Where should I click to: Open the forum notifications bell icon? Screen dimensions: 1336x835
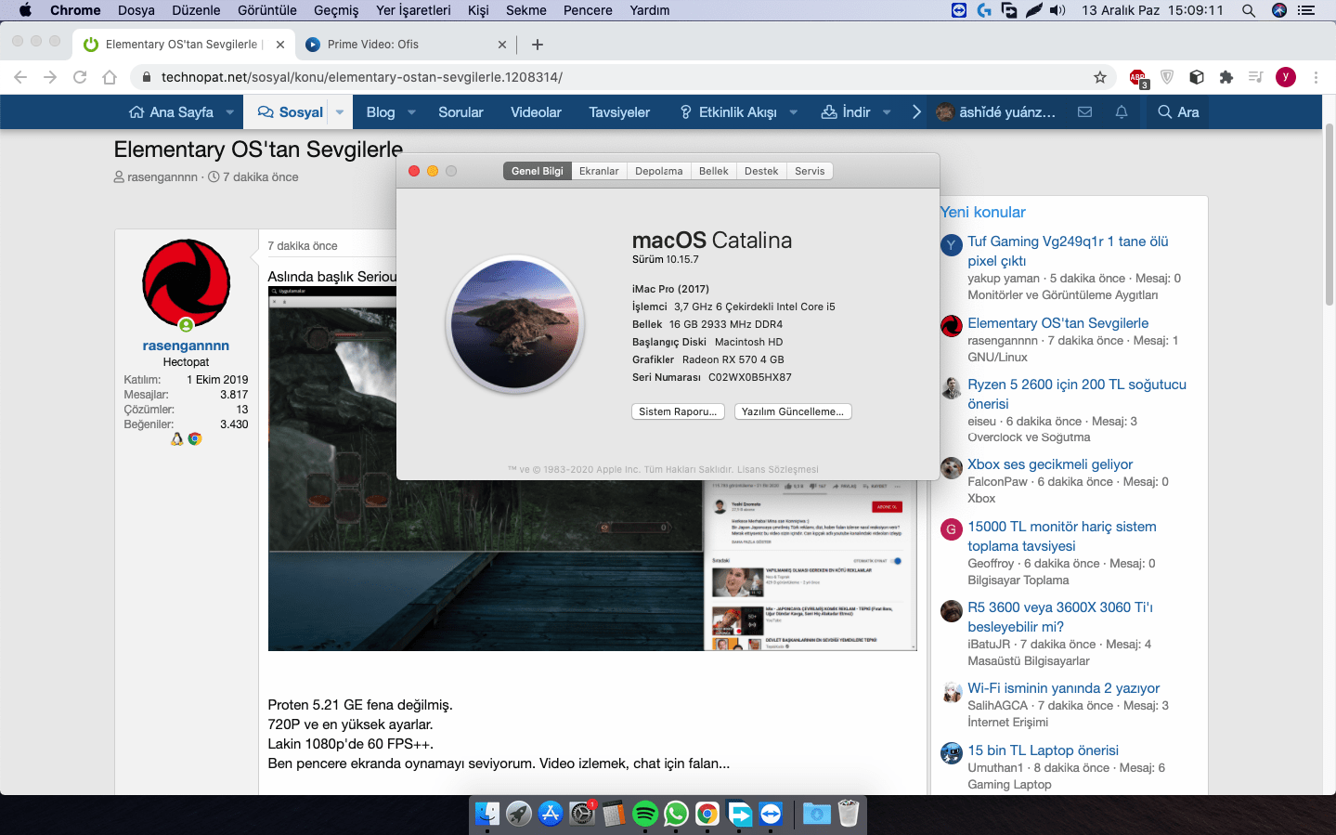[x=1122, y=111]
